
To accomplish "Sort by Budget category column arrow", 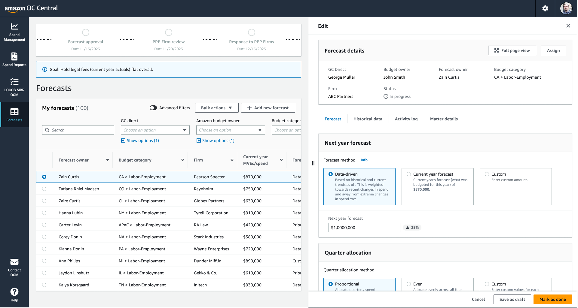I will tap(182, 160).
